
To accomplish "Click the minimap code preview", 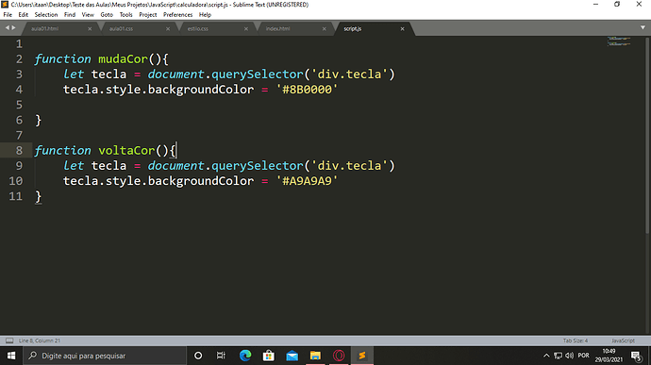I will coord(619,41).
